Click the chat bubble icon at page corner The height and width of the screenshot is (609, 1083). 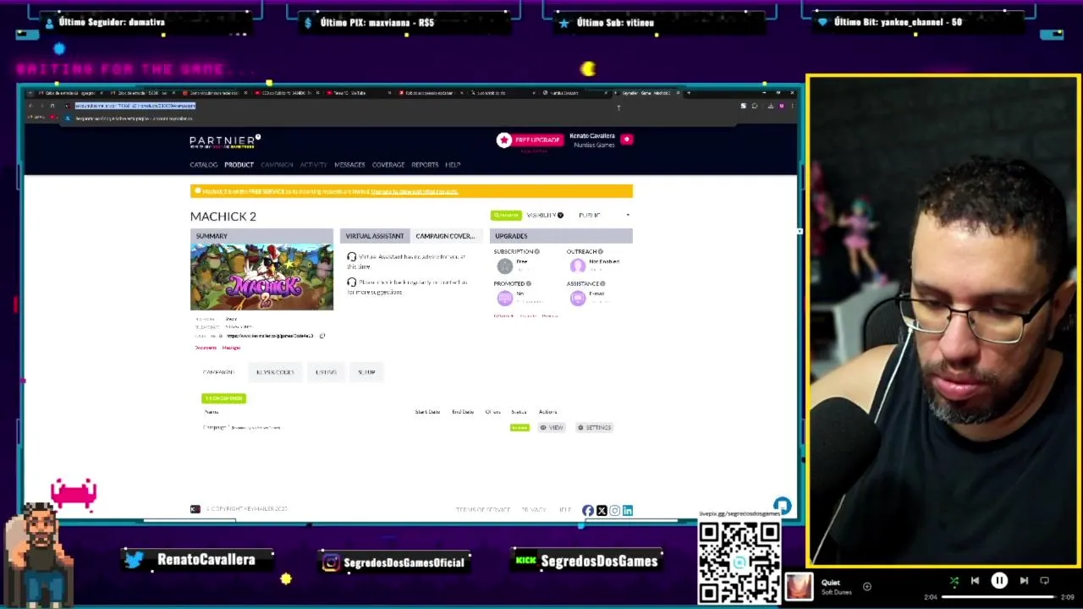782,506
